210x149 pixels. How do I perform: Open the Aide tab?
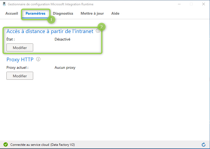(x=115, y=14)
